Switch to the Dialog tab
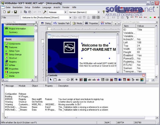 [x=46, y=23]
